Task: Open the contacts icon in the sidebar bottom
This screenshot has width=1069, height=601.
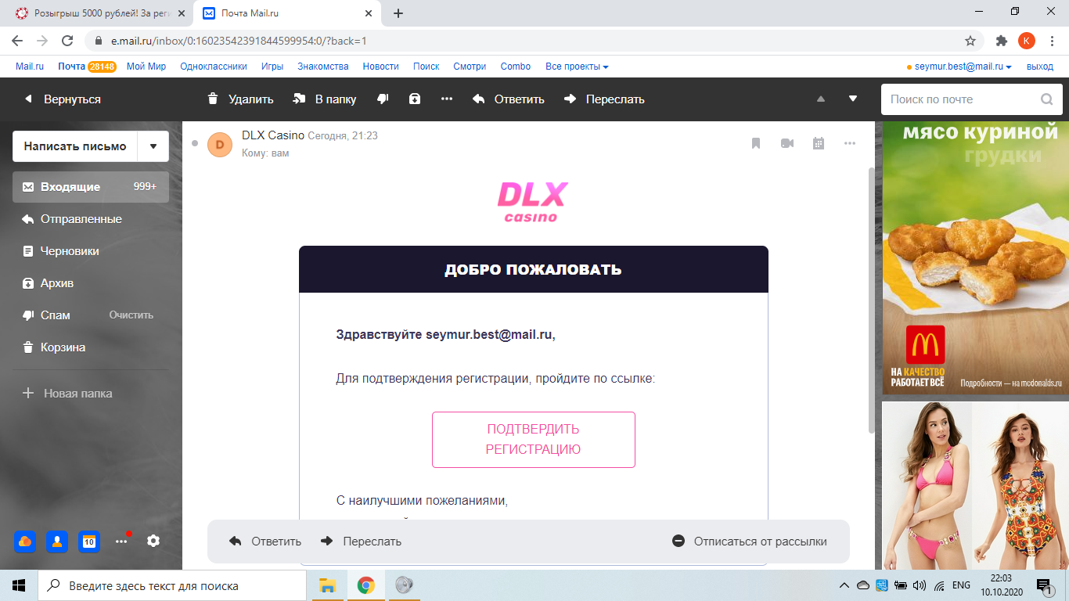Action: pos(57,541)
